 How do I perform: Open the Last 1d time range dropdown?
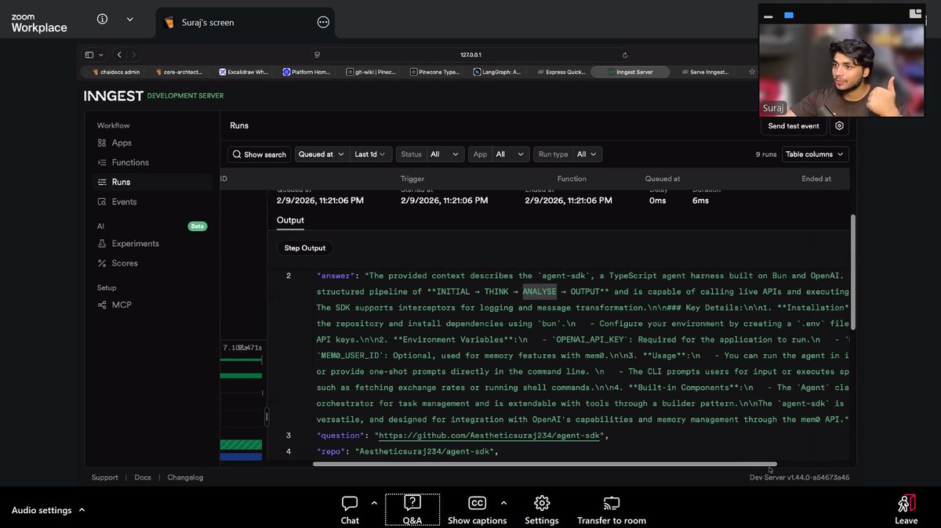click(x=370, y=154)
